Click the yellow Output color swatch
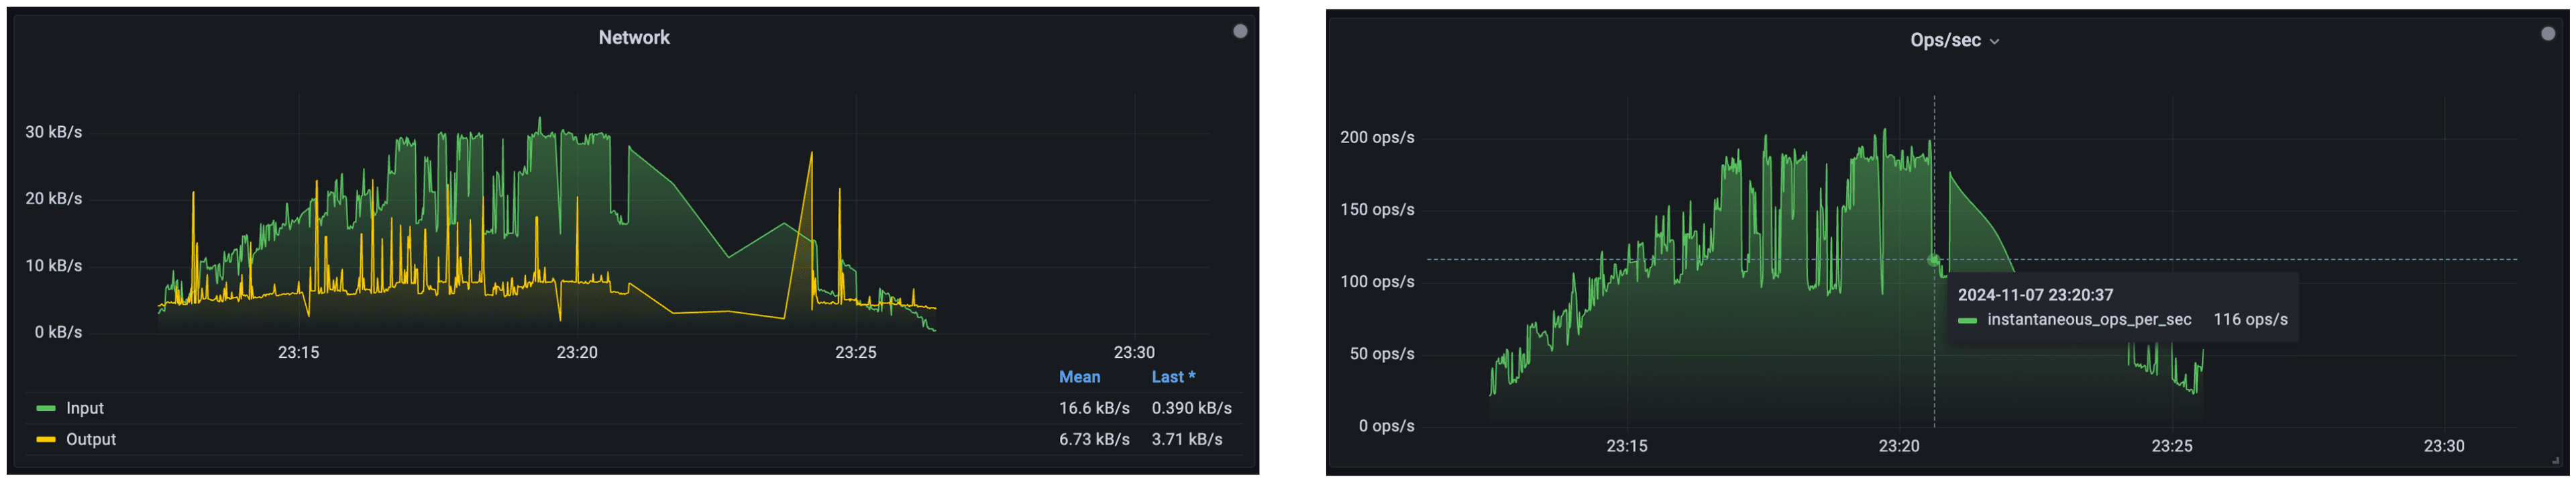The width and height of the screenshot is (2576, 482). (46, 439)
